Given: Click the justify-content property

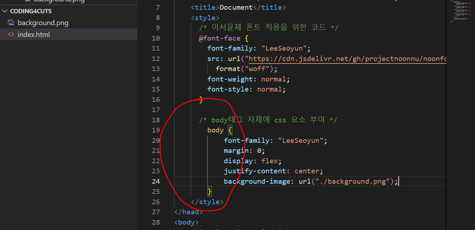Looking at the screenshot, I should click(x=255, y=171).
